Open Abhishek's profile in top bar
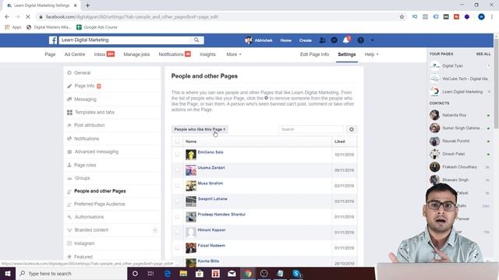Screen dimensions: 499x280 [259, 40]
